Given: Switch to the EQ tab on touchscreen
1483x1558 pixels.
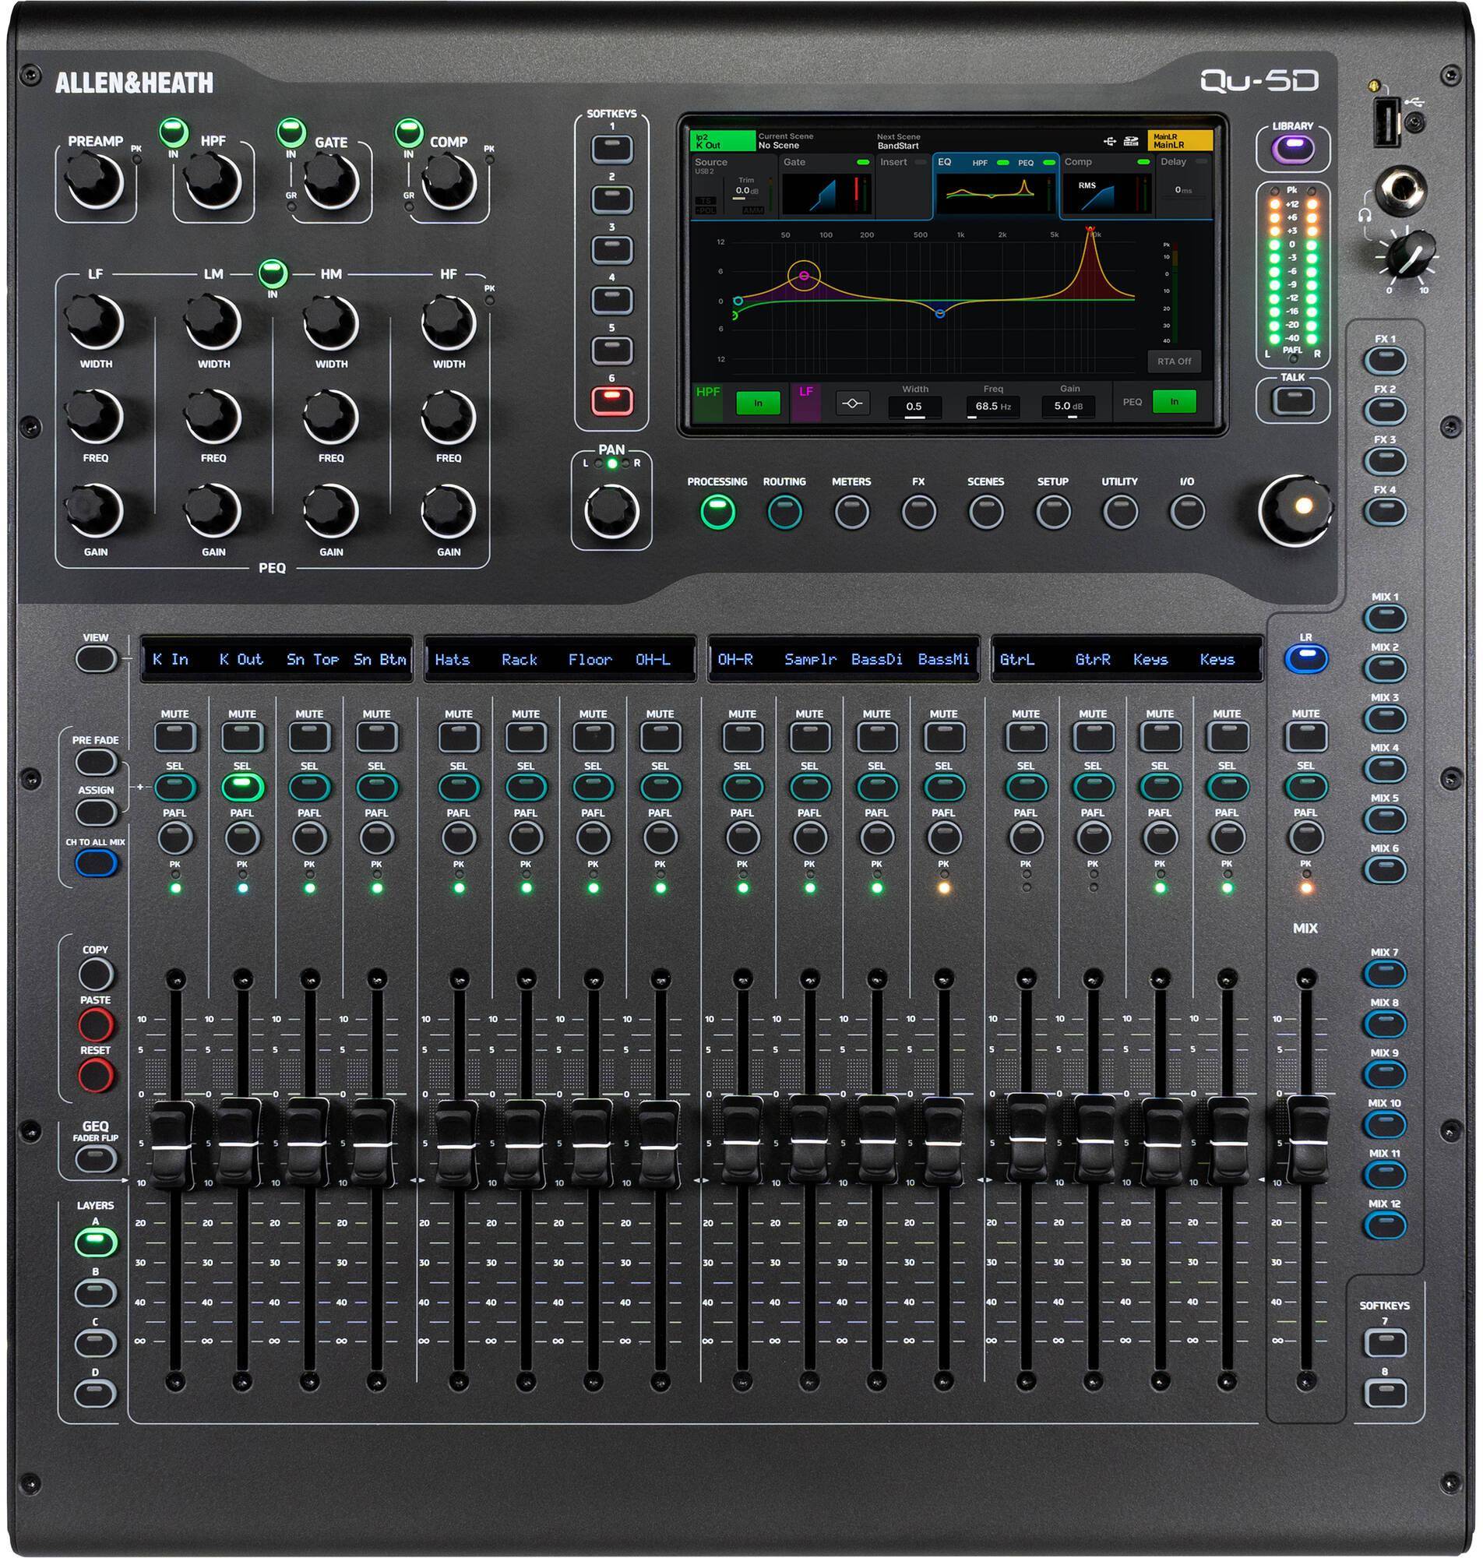Looking at the screenshot, I should point(946,162).
